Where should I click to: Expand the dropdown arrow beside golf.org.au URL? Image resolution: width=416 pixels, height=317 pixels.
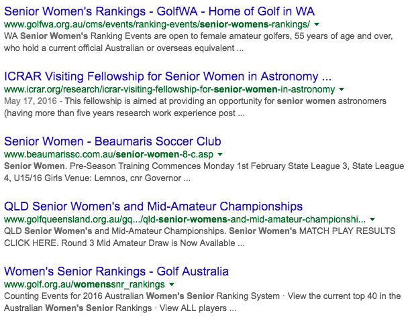point(172,284)
